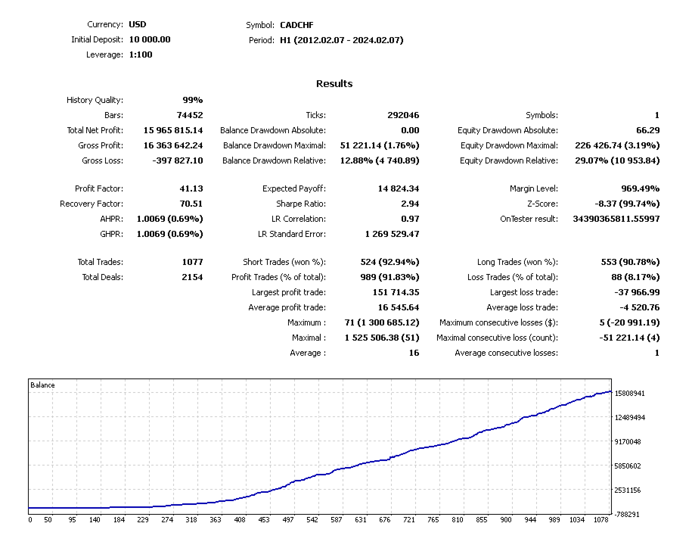The image size is (692, 545).
Task: Click the Total Net Profit value 15 965 815.14
Action: pyautogui.click(x=173, y=130)
